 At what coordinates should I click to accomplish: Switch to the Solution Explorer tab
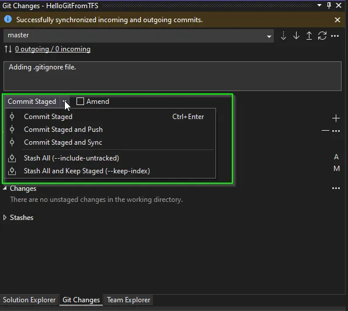tap(29, 300)
